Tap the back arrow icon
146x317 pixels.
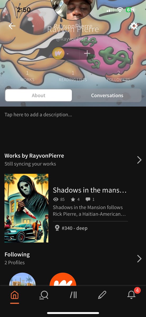pos(12,26)
